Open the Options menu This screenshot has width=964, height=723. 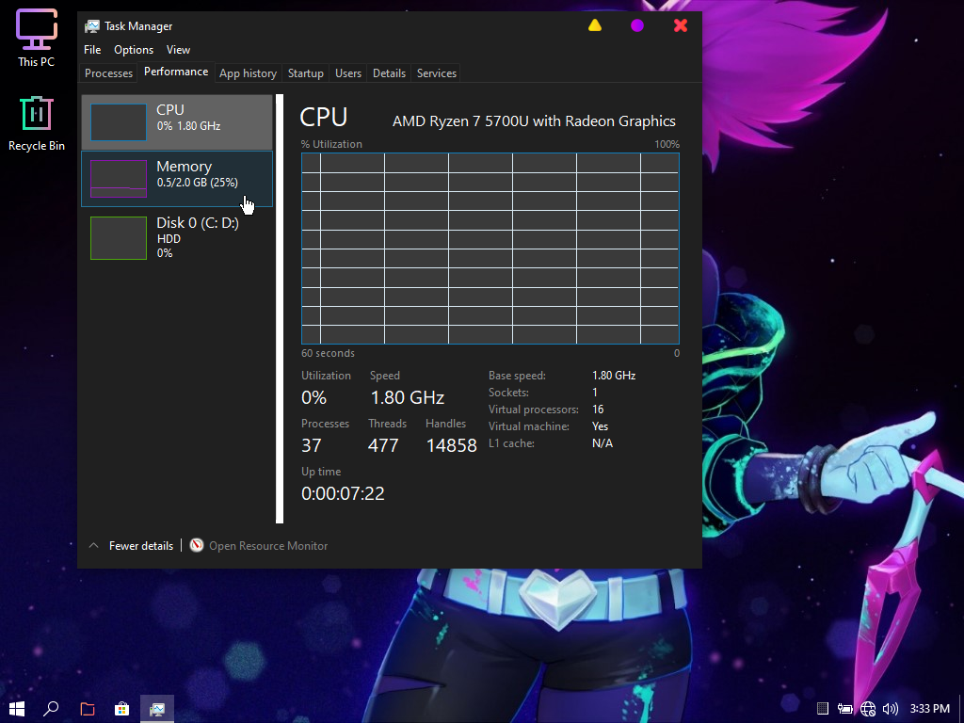click(134, 50)
